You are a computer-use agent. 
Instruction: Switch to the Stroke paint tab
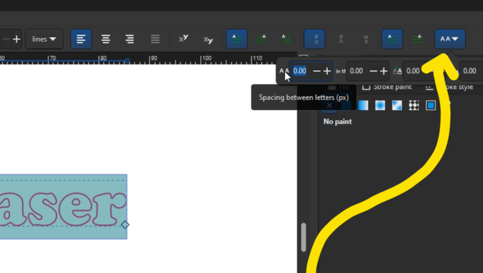click(x=387, y=87)
